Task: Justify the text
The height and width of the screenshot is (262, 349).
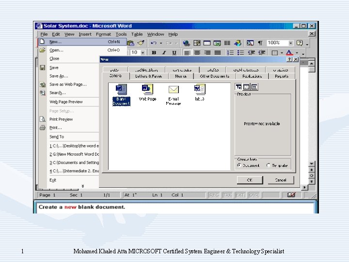Action: click(x=218, y=52)
